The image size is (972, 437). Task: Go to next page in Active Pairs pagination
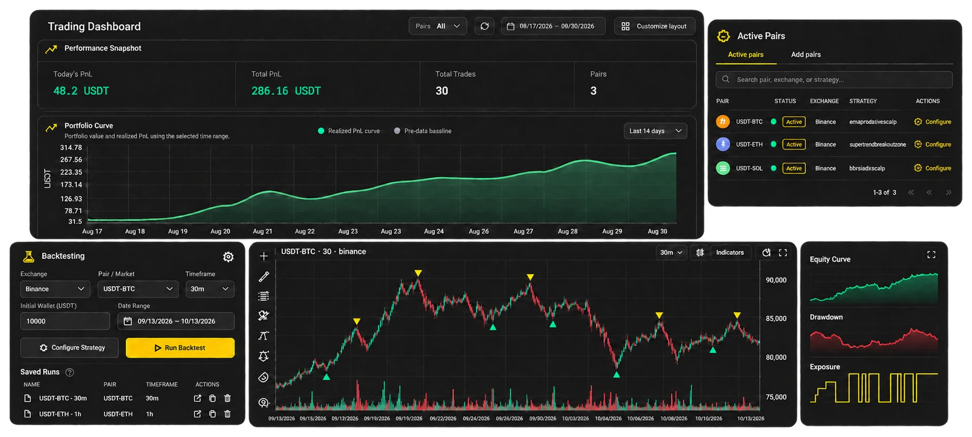[x=949, y=192]
